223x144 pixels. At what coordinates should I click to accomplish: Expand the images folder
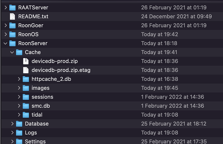coord(19,88)
